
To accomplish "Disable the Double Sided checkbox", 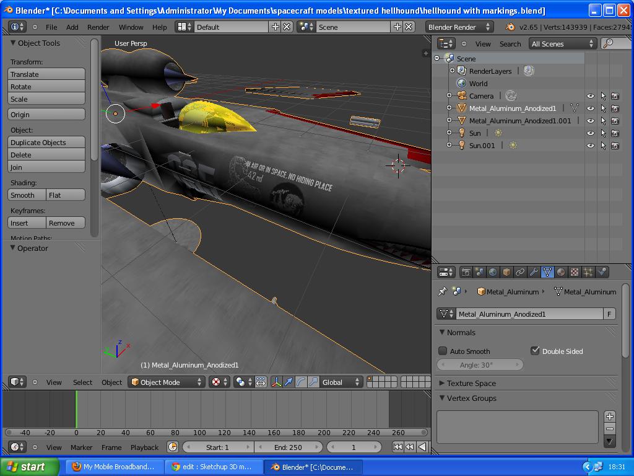I will 535,351.
